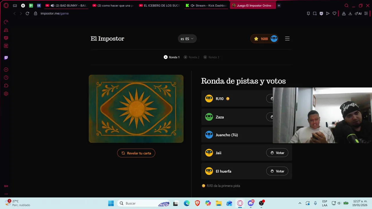The height and width of the screenshot is (209, 372).
Task: Select the Ronda 1 step indicator
Action: [x=171, y=57]
